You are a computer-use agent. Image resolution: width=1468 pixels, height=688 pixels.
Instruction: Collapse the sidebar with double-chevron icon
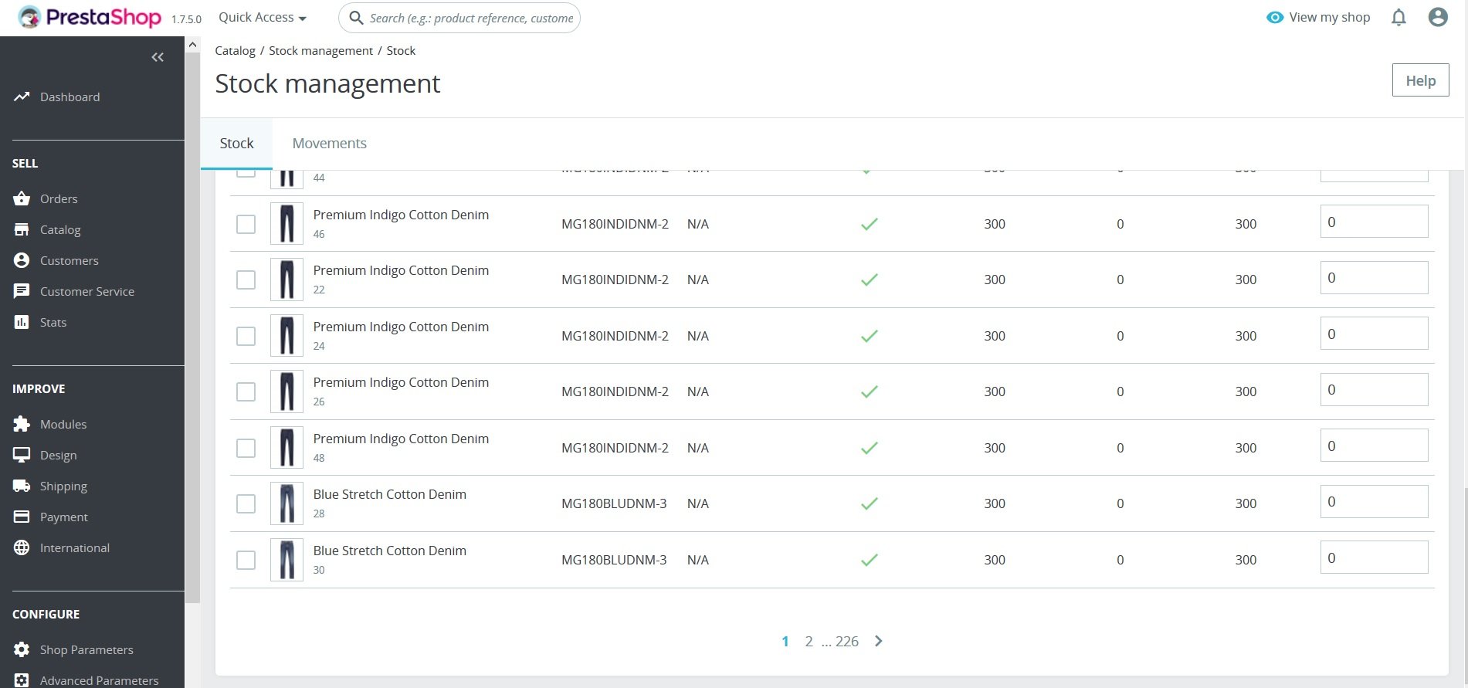pos(158,57)
